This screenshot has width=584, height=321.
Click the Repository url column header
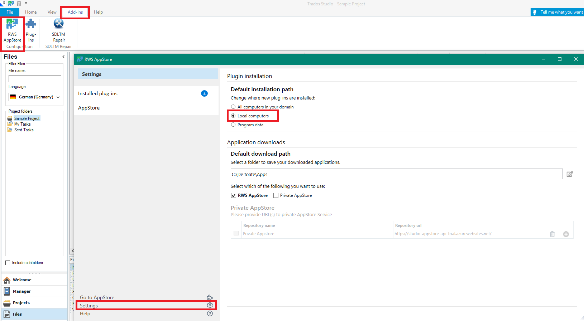[469, 225]
